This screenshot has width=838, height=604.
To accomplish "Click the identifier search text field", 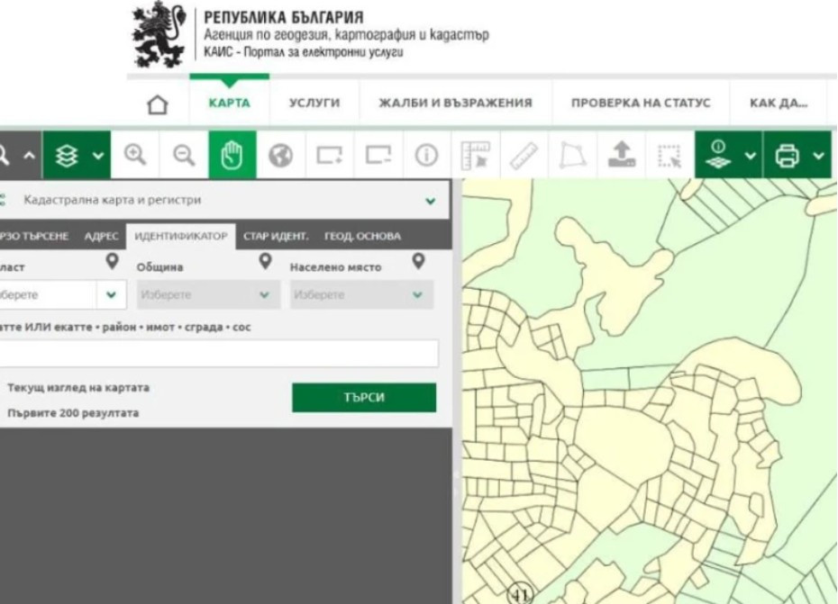I will click(x=218, y=353).
